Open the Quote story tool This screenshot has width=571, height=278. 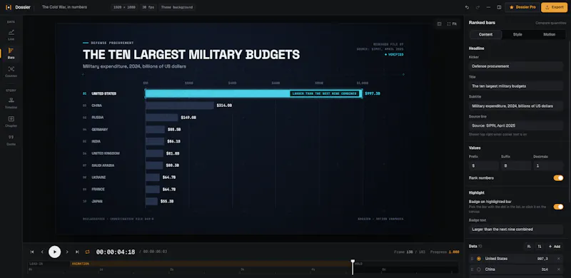pos(11,140)
